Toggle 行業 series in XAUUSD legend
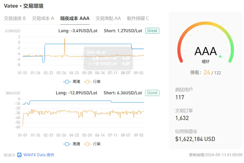The image size is (244, 163). (x=92, y=144)
